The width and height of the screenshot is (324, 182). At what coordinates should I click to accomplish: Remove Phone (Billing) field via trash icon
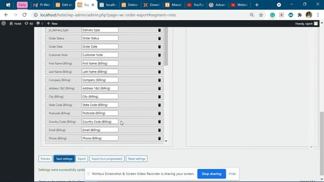159,139
